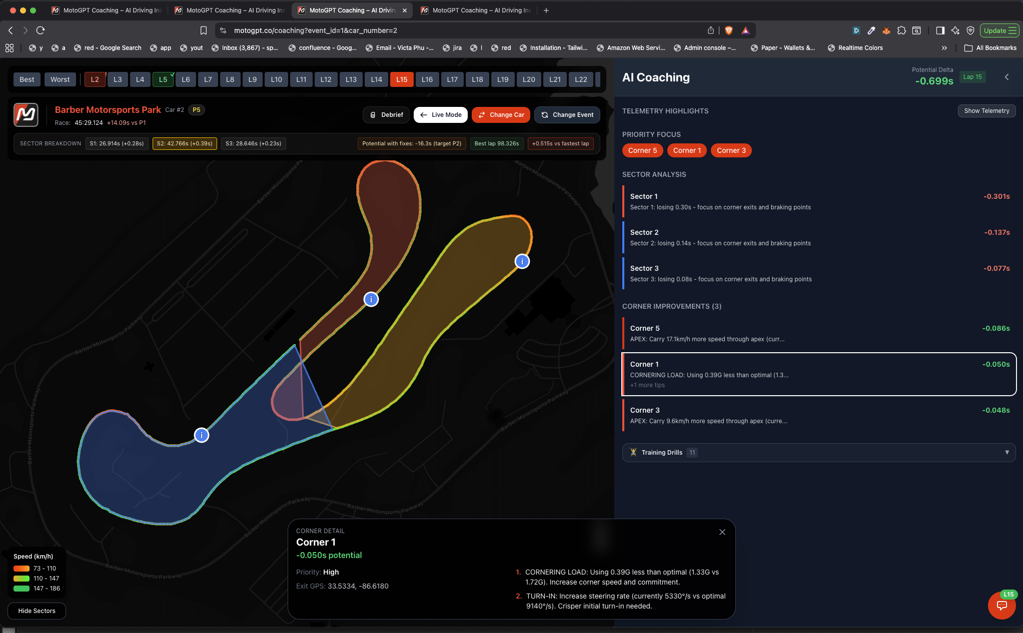Viewport: 1023px width, 633px height.
Task: Toggle Hide Sectors on the map
Action: [x=37, y=611]
